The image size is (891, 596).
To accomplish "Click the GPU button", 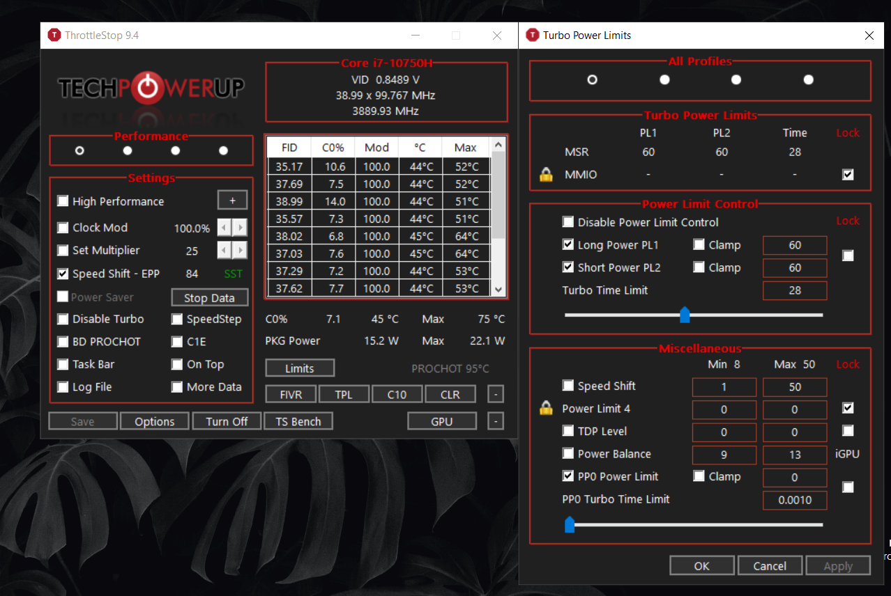I will point(442,421).
